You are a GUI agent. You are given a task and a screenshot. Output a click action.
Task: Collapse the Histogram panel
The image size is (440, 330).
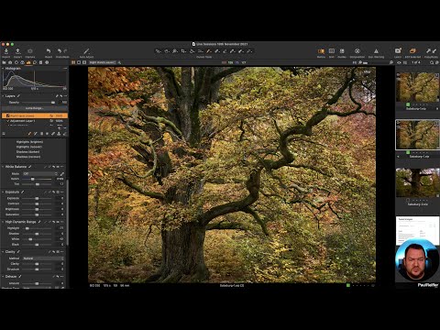(x=3, y=69)
